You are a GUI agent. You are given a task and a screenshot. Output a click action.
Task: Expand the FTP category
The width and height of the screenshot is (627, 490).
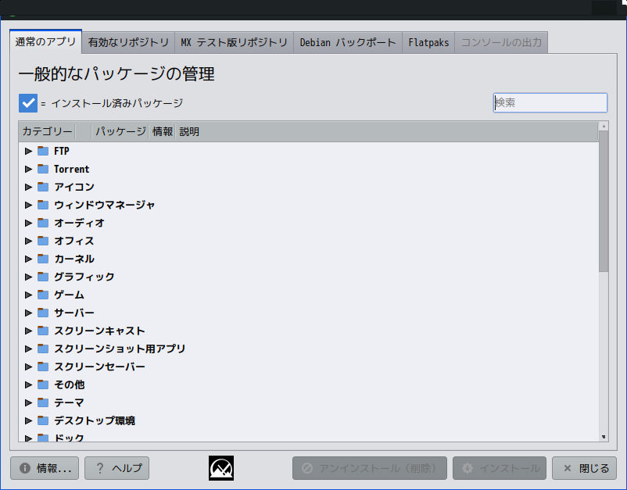(x=28, y=151)
